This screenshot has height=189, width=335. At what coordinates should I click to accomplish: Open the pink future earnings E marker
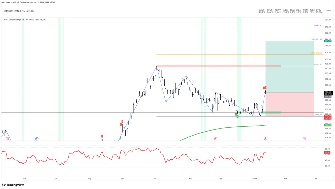304,139
